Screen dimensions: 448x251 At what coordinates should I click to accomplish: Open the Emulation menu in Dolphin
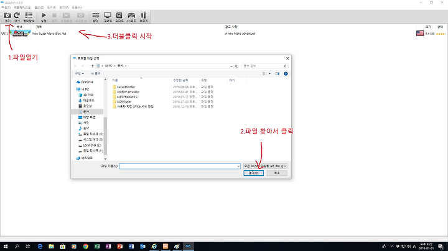point(22,7)
